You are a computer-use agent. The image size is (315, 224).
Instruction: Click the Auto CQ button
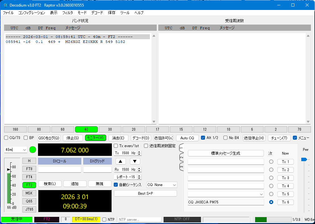coord(187,138)
